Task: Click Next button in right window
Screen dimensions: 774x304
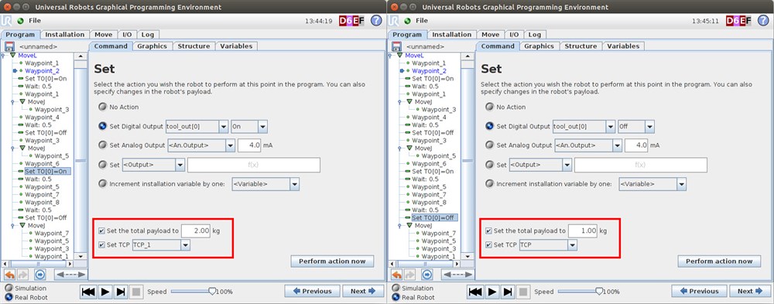Action: (x=750, y=291)
